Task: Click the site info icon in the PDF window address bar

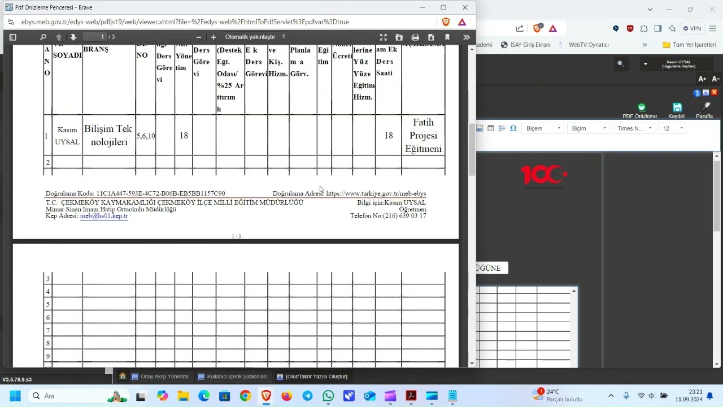Action: [11, 22]
